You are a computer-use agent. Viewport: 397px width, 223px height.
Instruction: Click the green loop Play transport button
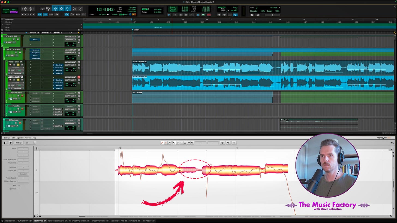[203, 15]
